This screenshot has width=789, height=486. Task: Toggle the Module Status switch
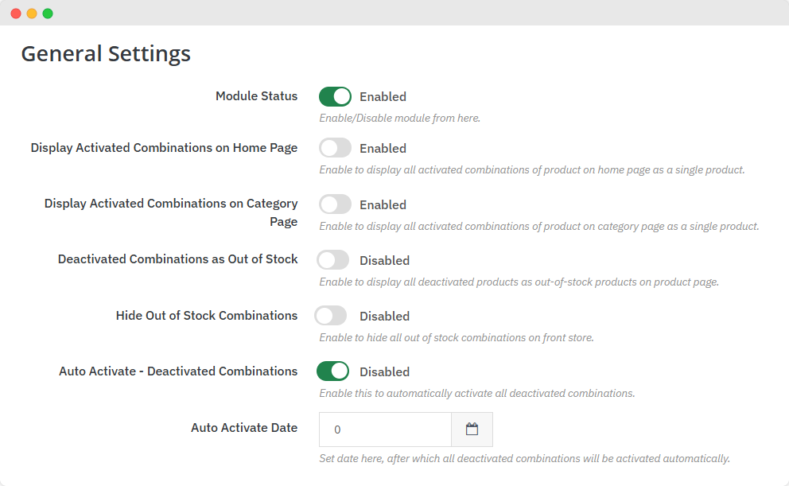point(335,97)
